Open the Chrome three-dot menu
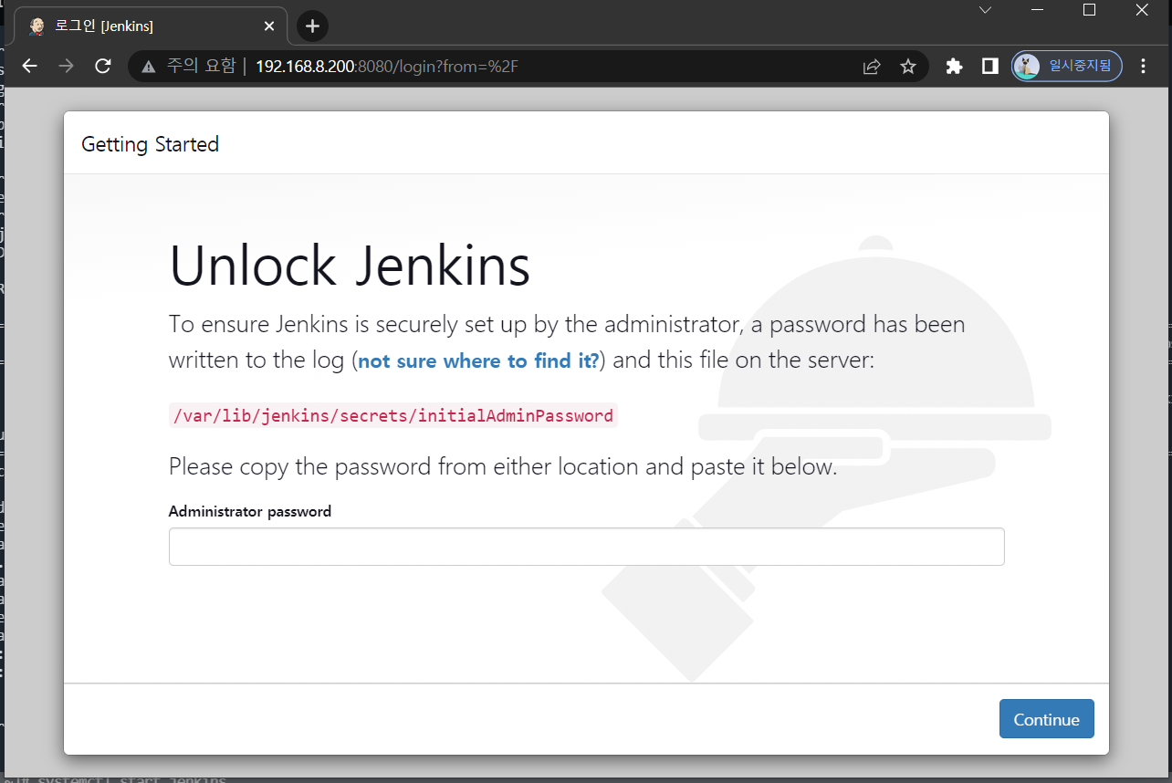Image resolution: width=1172 pixels, height=783 pixels. tap(1144, 66)
